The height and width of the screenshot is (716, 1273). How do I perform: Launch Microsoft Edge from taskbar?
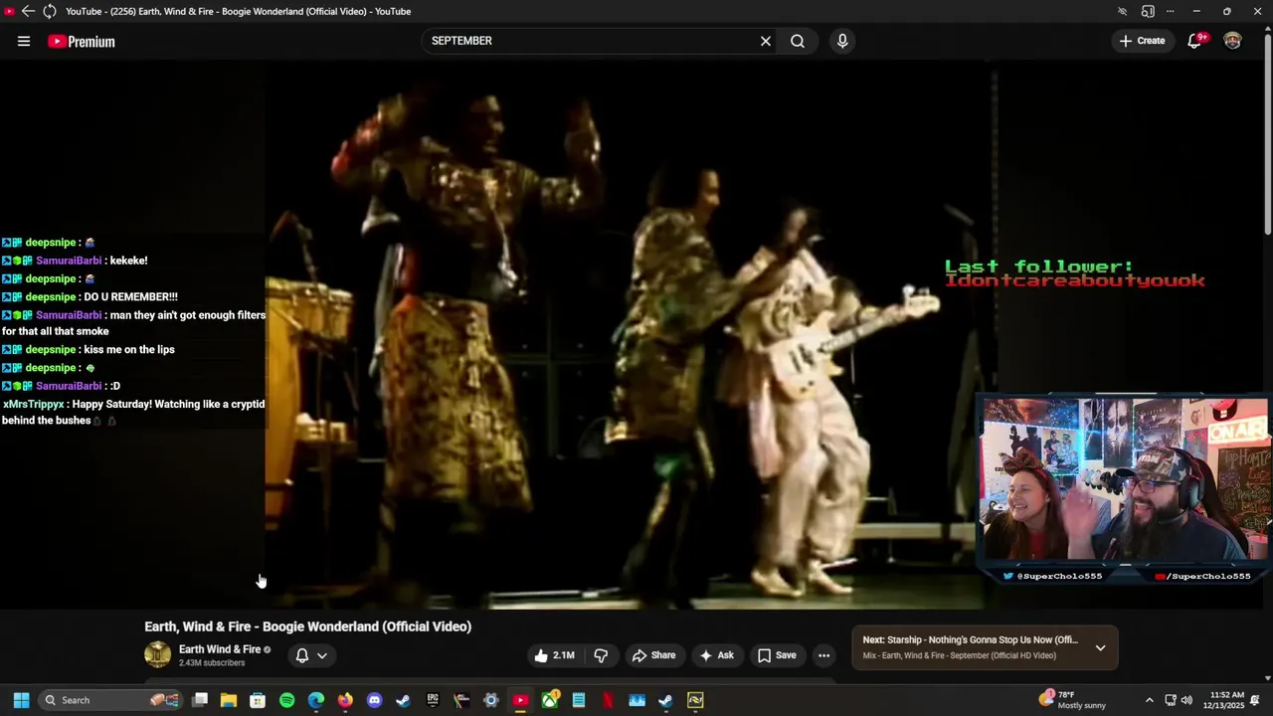tap(316, 700)
